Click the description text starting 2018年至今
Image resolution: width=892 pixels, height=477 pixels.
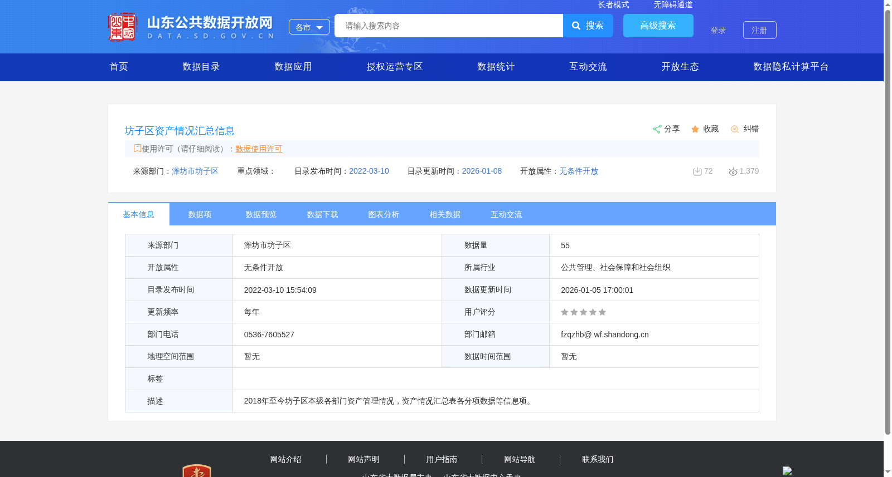[x=389, y=401]
